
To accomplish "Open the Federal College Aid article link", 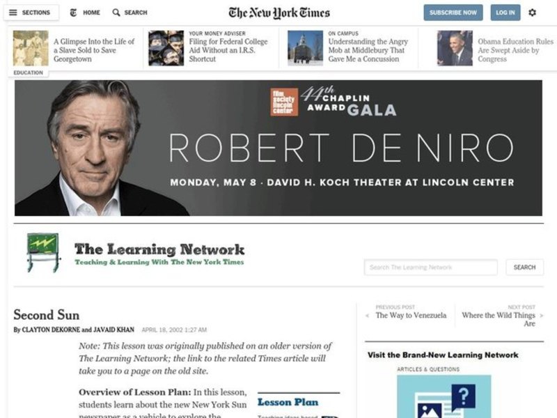I will point(228,50).
